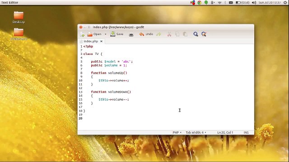Open the Tab Width dropdown
The width and height of the screenshot is (289, 162).
pos(196,132)
